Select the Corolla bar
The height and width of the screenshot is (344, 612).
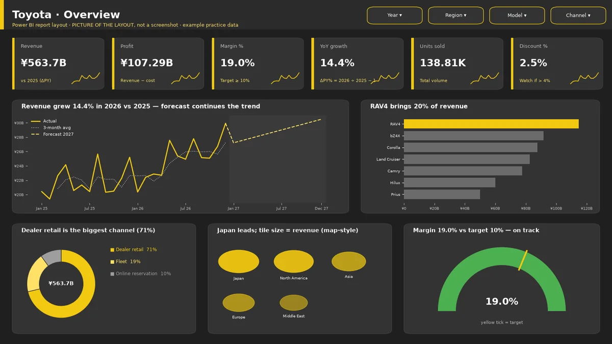tap(470, 147)
